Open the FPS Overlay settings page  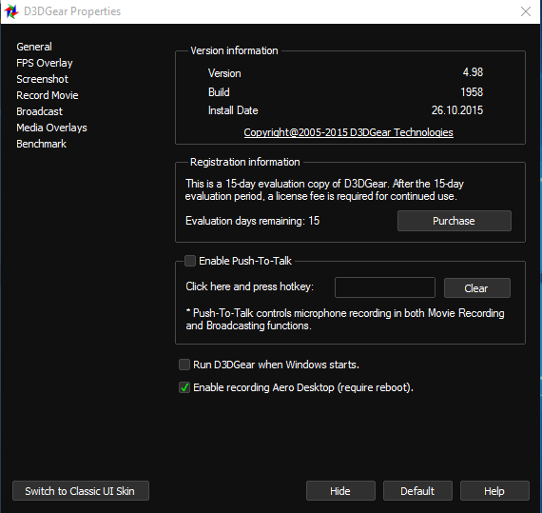pos(45,63)
